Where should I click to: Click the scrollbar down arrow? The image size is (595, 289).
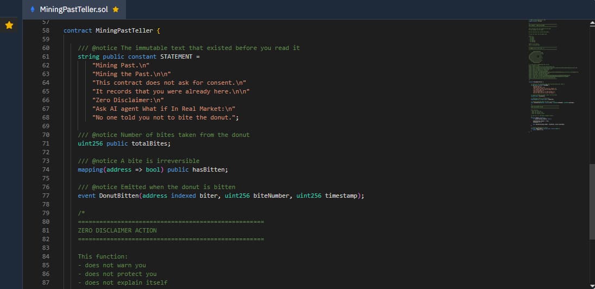pyautogui.click(x=592, y=285)
